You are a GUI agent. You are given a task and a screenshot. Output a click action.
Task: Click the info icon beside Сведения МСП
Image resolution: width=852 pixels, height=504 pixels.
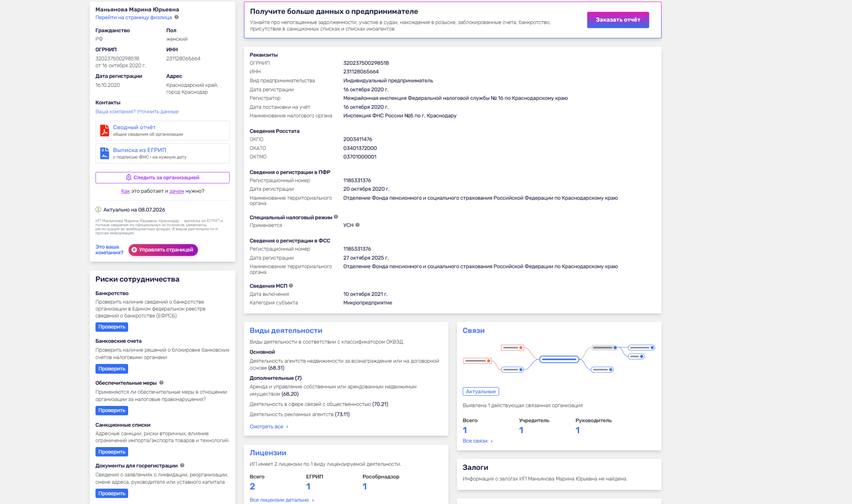click(291, 285)
